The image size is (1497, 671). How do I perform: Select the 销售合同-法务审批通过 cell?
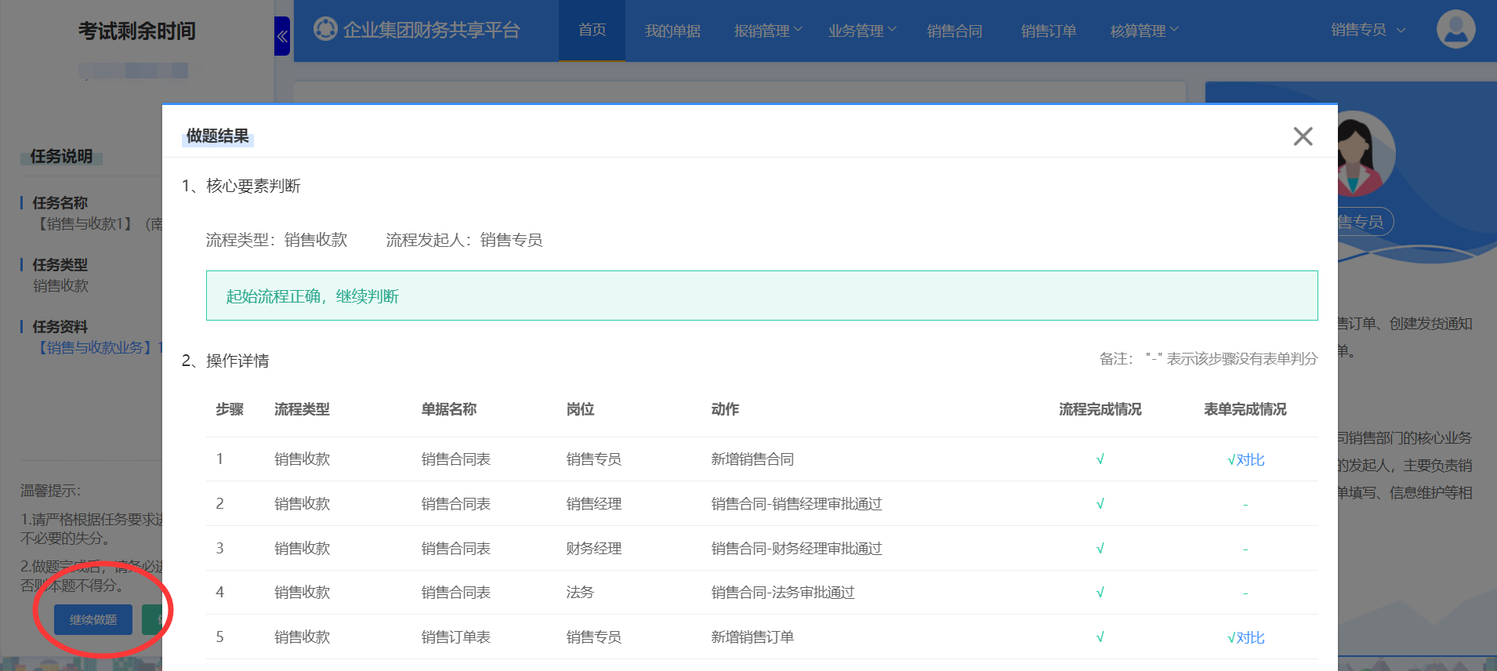[x=783, y=593]
